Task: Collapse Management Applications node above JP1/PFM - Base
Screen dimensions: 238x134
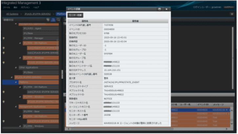Action: (16, 107)
